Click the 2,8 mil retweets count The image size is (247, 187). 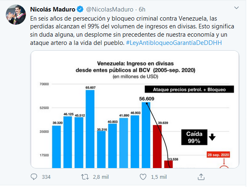[101, 177]
